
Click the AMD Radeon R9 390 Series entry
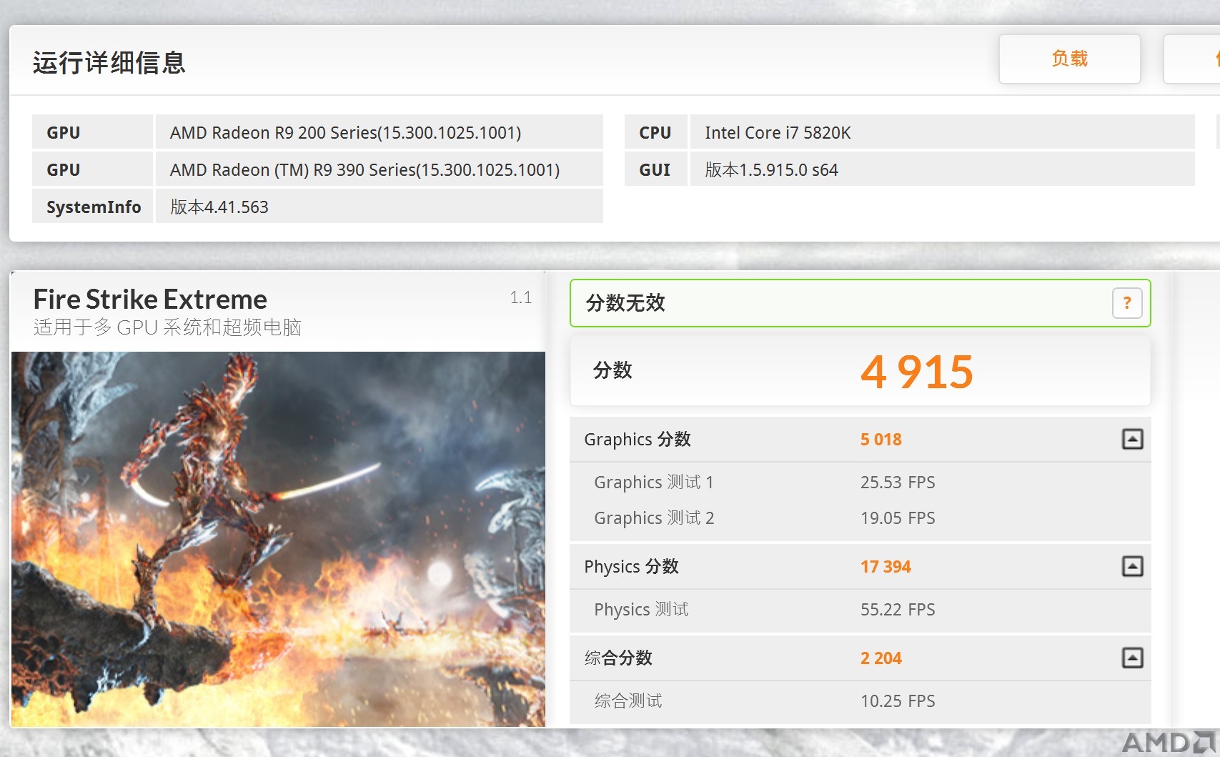tap(380, 169)
